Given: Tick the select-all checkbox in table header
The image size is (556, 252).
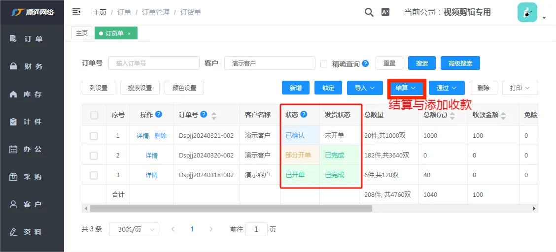Looking at the screenshot, I should click(x=94, y=115).
